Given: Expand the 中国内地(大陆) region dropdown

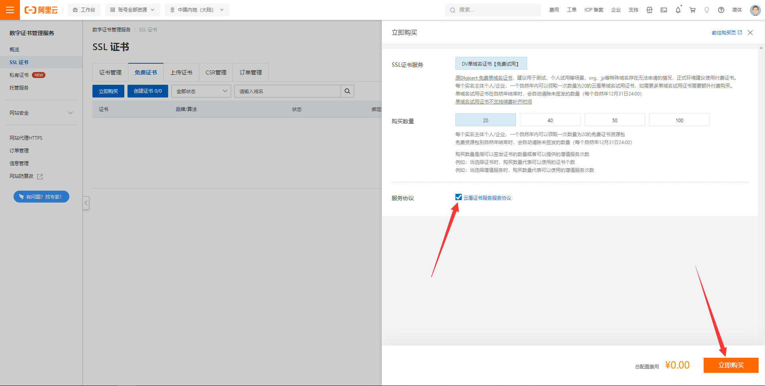Looking at the screenshot, I should 197,10.
